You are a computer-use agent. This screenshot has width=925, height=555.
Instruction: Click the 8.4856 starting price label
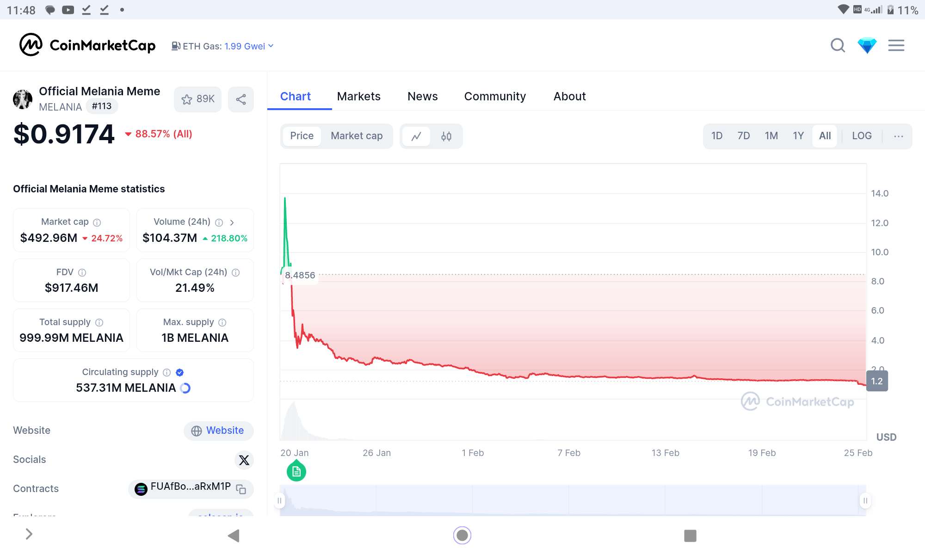(300, 275)
